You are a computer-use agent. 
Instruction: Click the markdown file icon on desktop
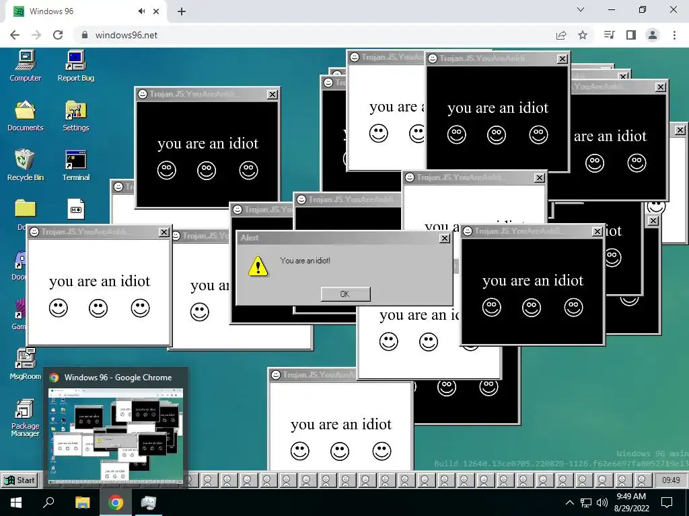point(76,210)
